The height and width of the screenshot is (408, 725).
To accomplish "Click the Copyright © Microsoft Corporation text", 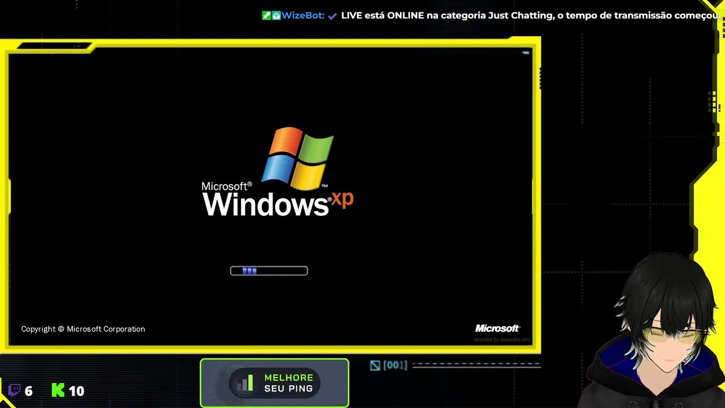I will (83, 329).
